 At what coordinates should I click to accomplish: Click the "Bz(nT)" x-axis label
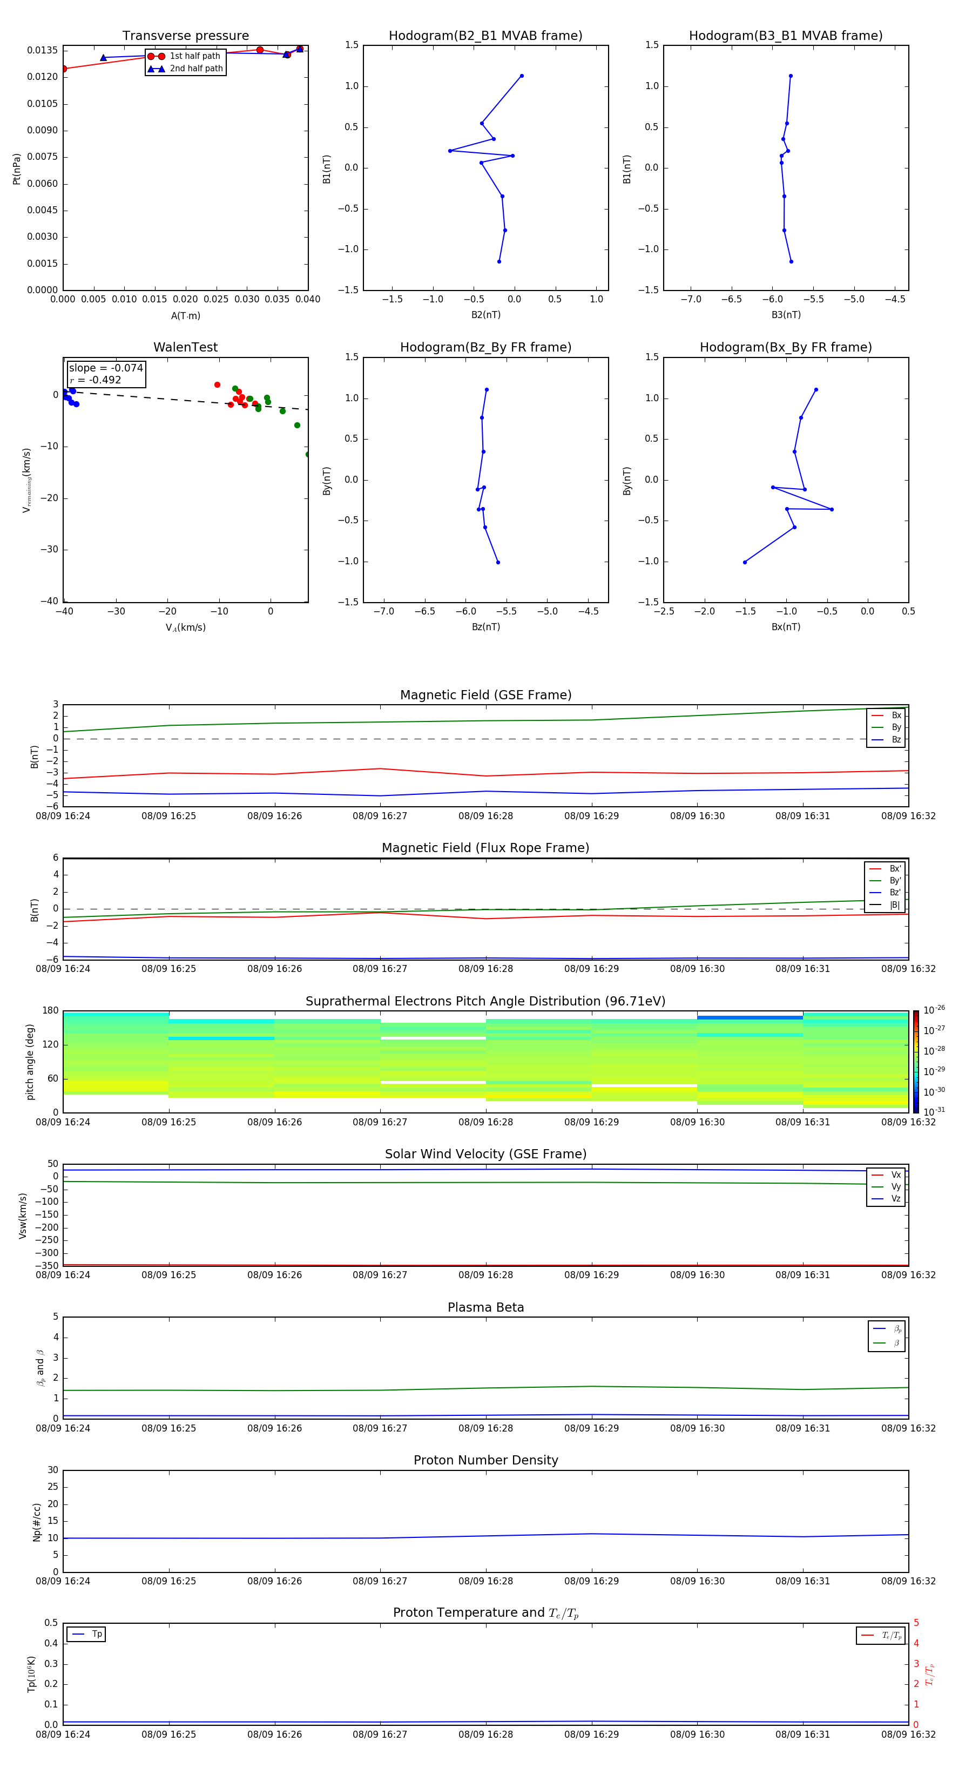[x=485, y=627]
